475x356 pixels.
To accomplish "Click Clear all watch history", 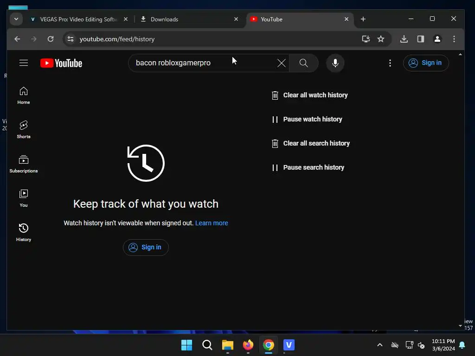I will point(309,95).
